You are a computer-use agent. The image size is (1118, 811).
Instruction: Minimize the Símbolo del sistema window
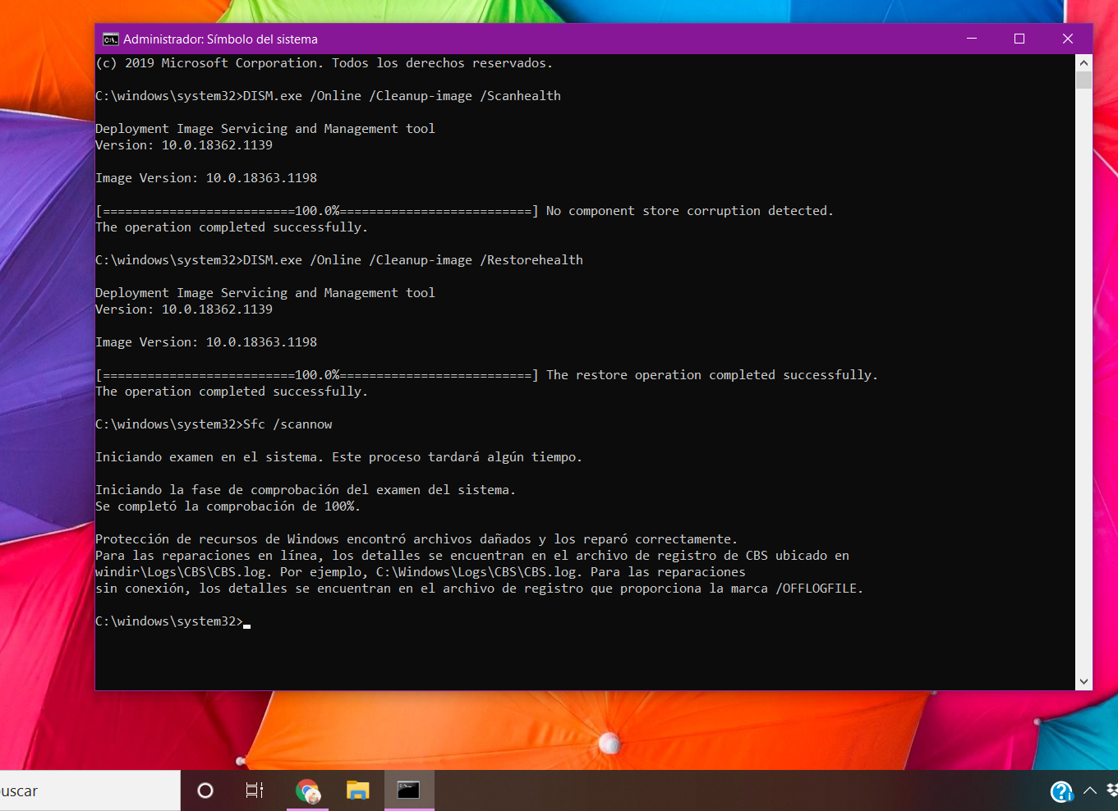(x=972, y=39)
